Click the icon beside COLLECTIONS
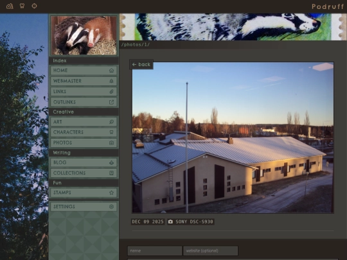The width and height of the screenshot is (347, 260). (x=111, y=173)
